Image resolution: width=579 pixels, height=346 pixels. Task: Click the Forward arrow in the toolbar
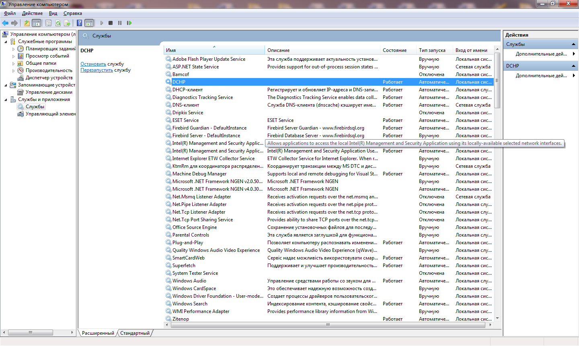pyautogui.click(x=14, y=23)
